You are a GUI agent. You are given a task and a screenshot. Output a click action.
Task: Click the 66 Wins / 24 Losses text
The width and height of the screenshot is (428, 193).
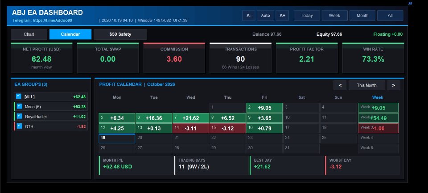click(240, 67)
